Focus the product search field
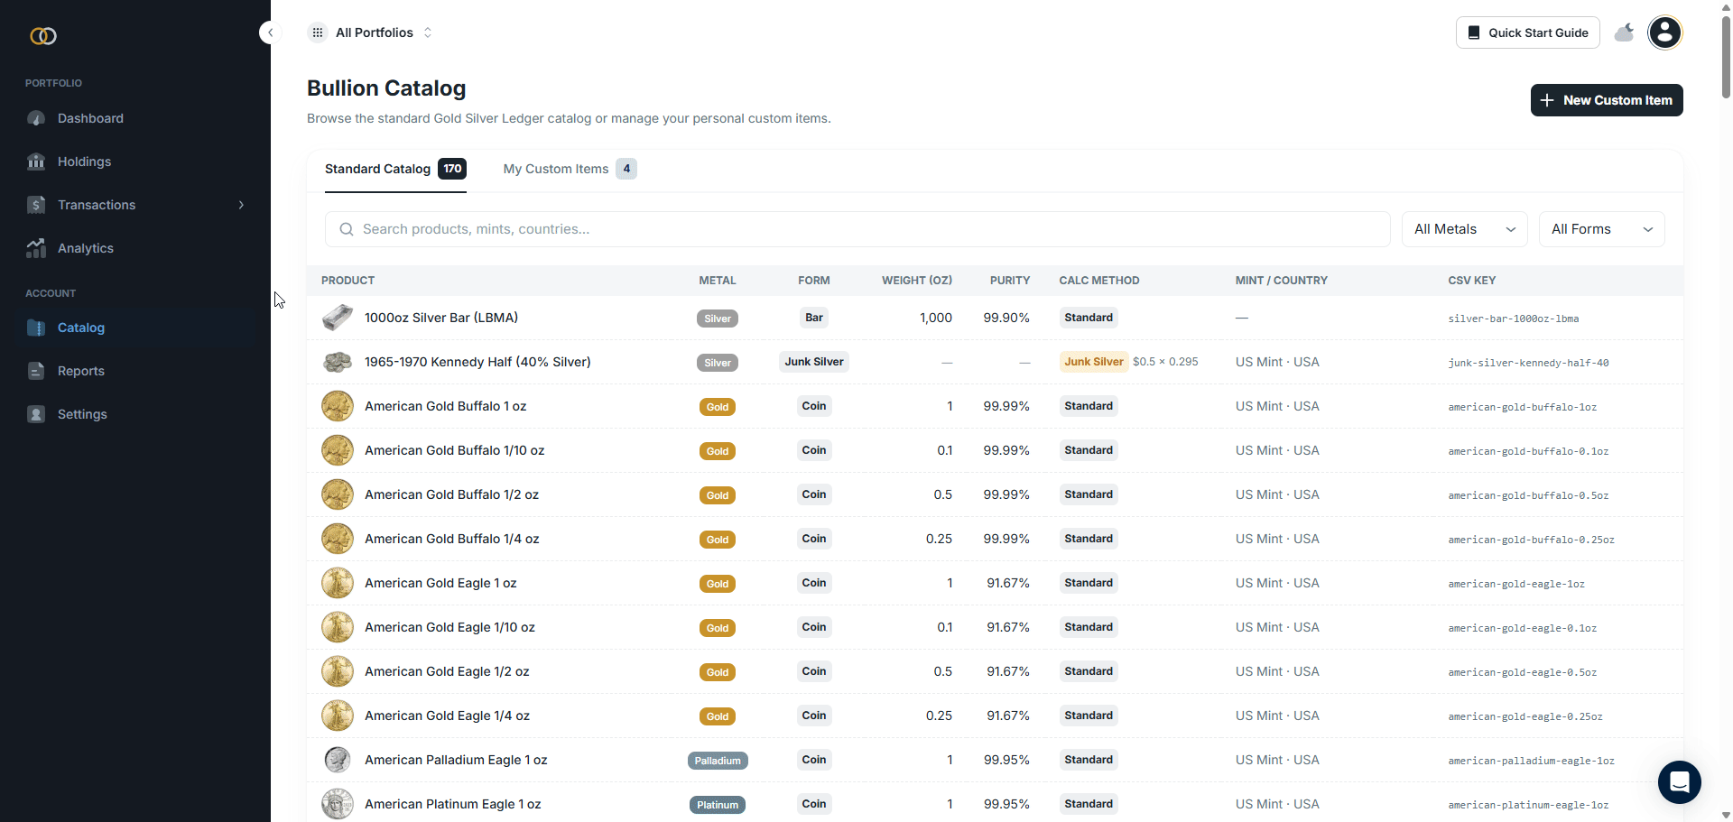Screen dimensions: 1733x822 [857, 229]
